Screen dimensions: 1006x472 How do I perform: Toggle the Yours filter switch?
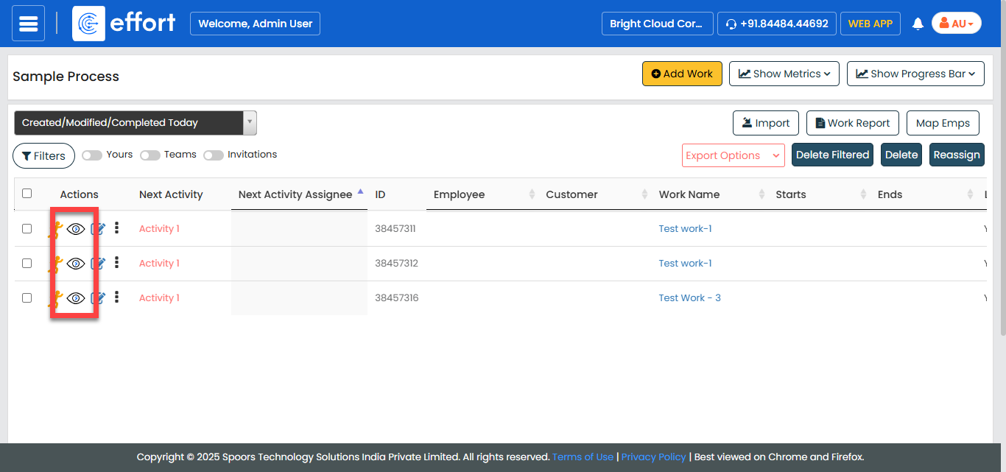pos(92,155)
